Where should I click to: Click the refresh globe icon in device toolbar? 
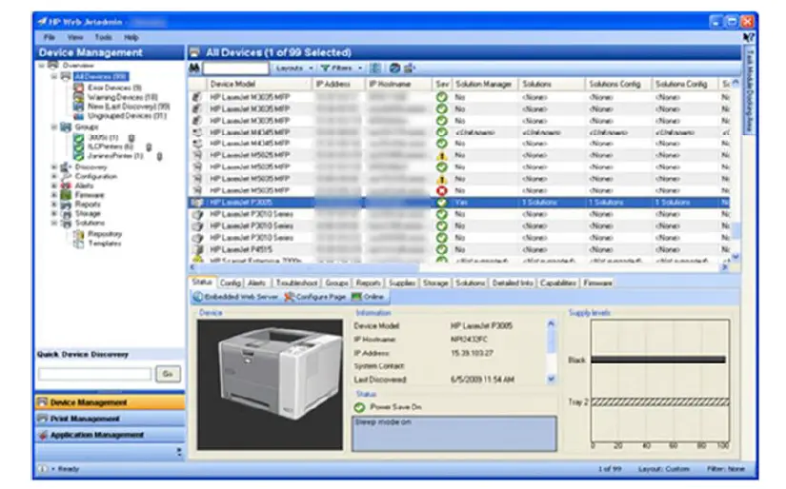tap(395, 68)
